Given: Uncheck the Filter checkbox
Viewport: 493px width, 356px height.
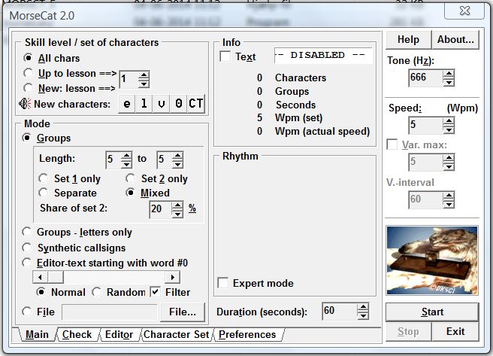Looking at the screenshot, I should pyautogui.click(x=156, y=292).
